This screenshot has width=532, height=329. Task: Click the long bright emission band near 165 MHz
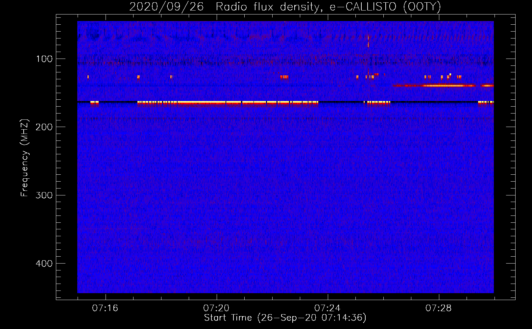click(228, 103)
